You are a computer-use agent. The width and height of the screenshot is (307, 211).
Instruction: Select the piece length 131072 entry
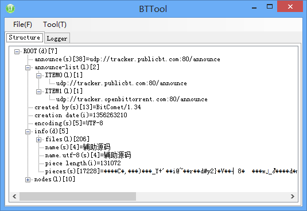83,163
